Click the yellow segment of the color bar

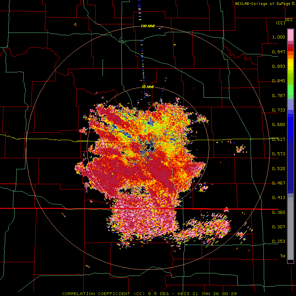point(290,64)
